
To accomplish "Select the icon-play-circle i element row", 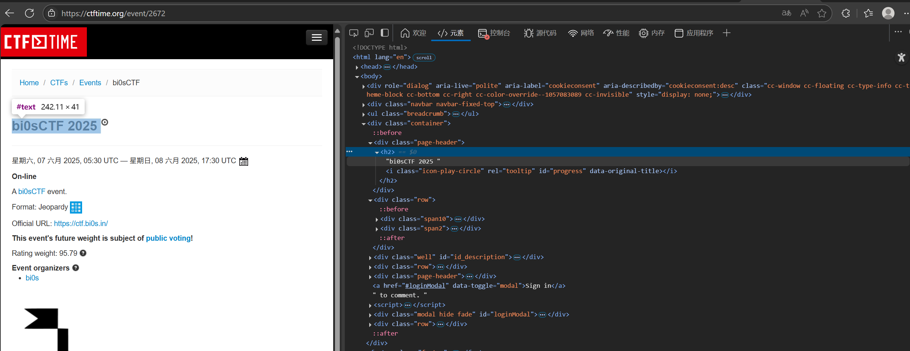I will point(531,171).
